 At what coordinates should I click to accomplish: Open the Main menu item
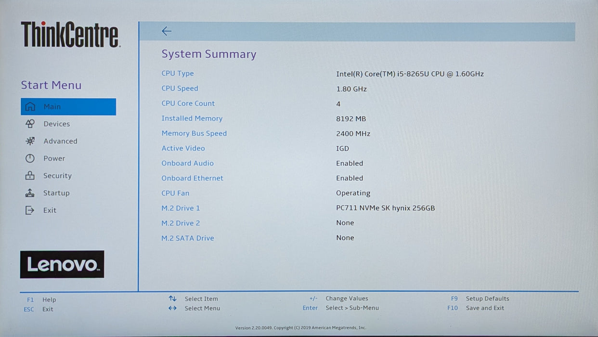pyautogui.click(x=68, y=106)
